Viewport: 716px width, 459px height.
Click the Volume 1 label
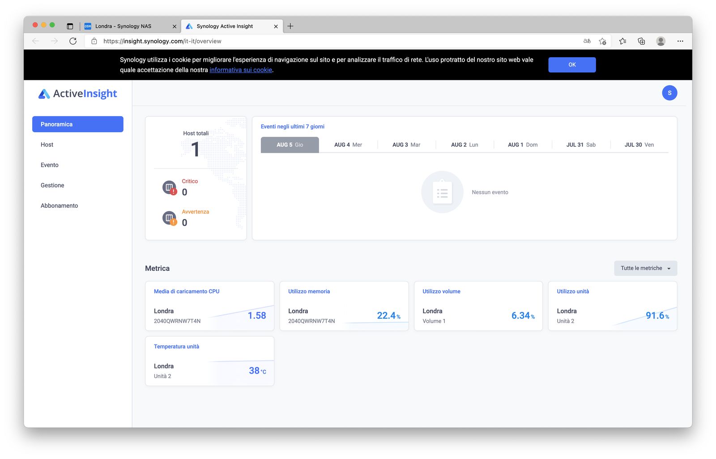[434, 321]
